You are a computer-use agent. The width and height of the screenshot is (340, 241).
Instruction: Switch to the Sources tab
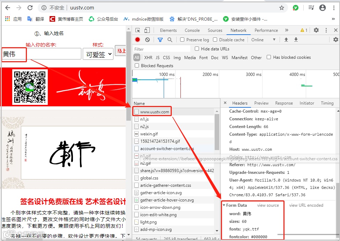(x=215, y=30)
